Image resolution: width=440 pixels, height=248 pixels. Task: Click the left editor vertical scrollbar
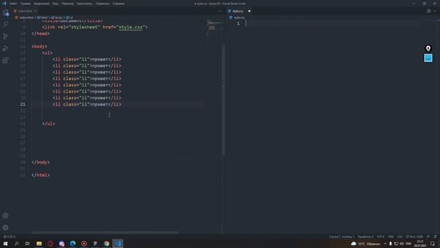coord(223,100)
